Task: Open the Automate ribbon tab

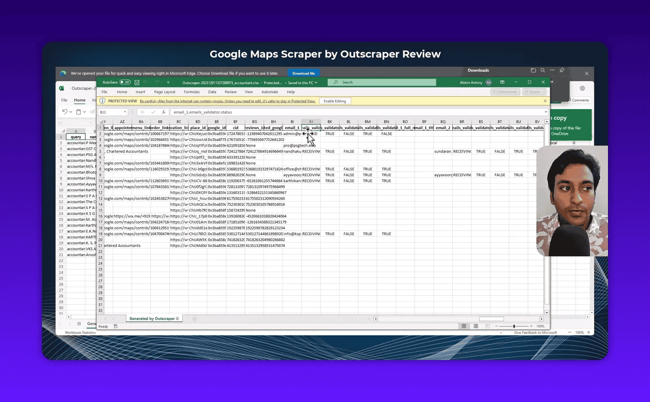Action: (270, 92)
